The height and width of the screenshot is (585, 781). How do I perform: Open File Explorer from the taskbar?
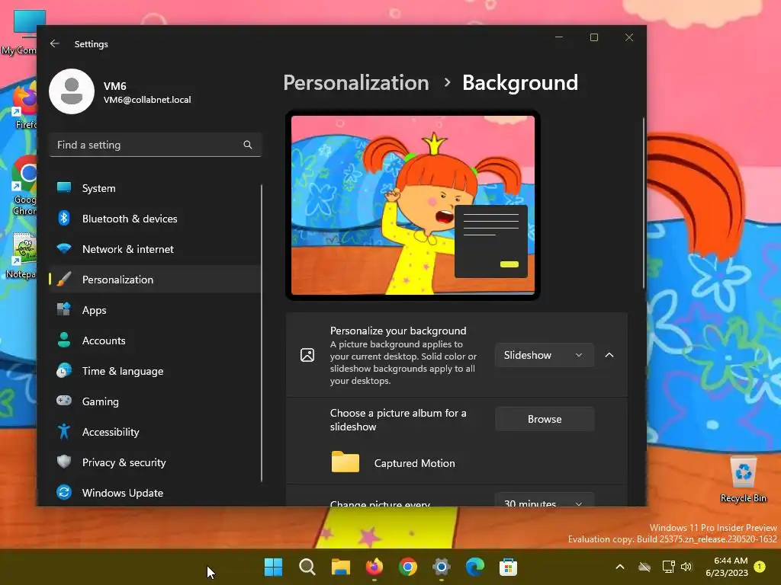[341, 567]
